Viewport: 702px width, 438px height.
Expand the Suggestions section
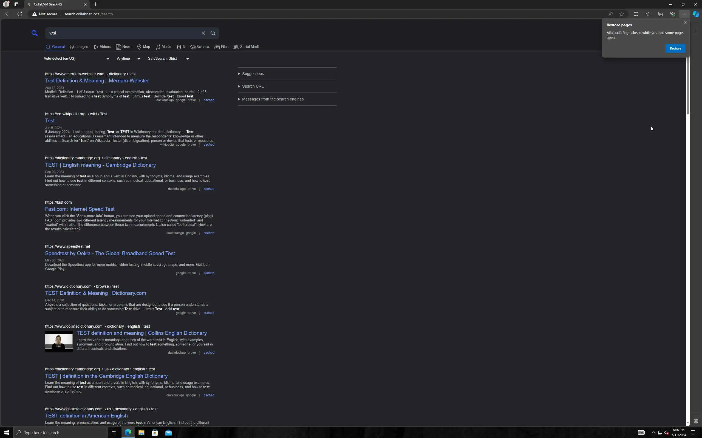pos(253,74)
